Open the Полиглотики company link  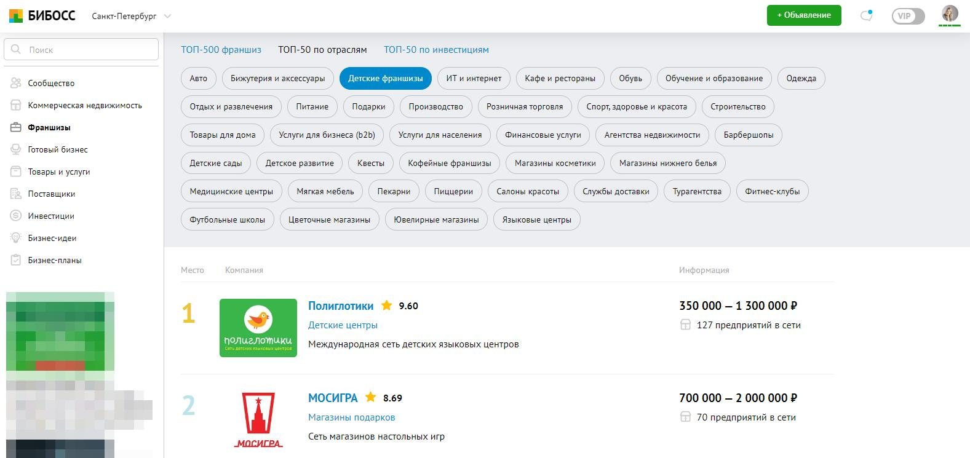[341, 306]
